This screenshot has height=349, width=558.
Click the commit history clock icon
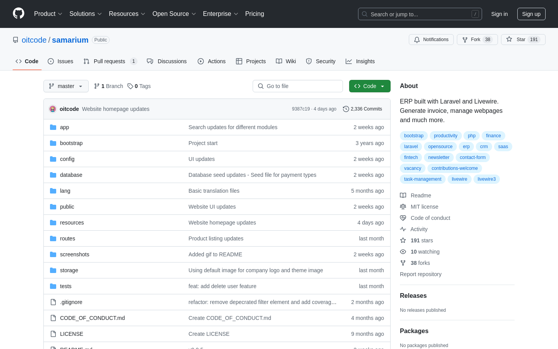[x=346, y=109]
